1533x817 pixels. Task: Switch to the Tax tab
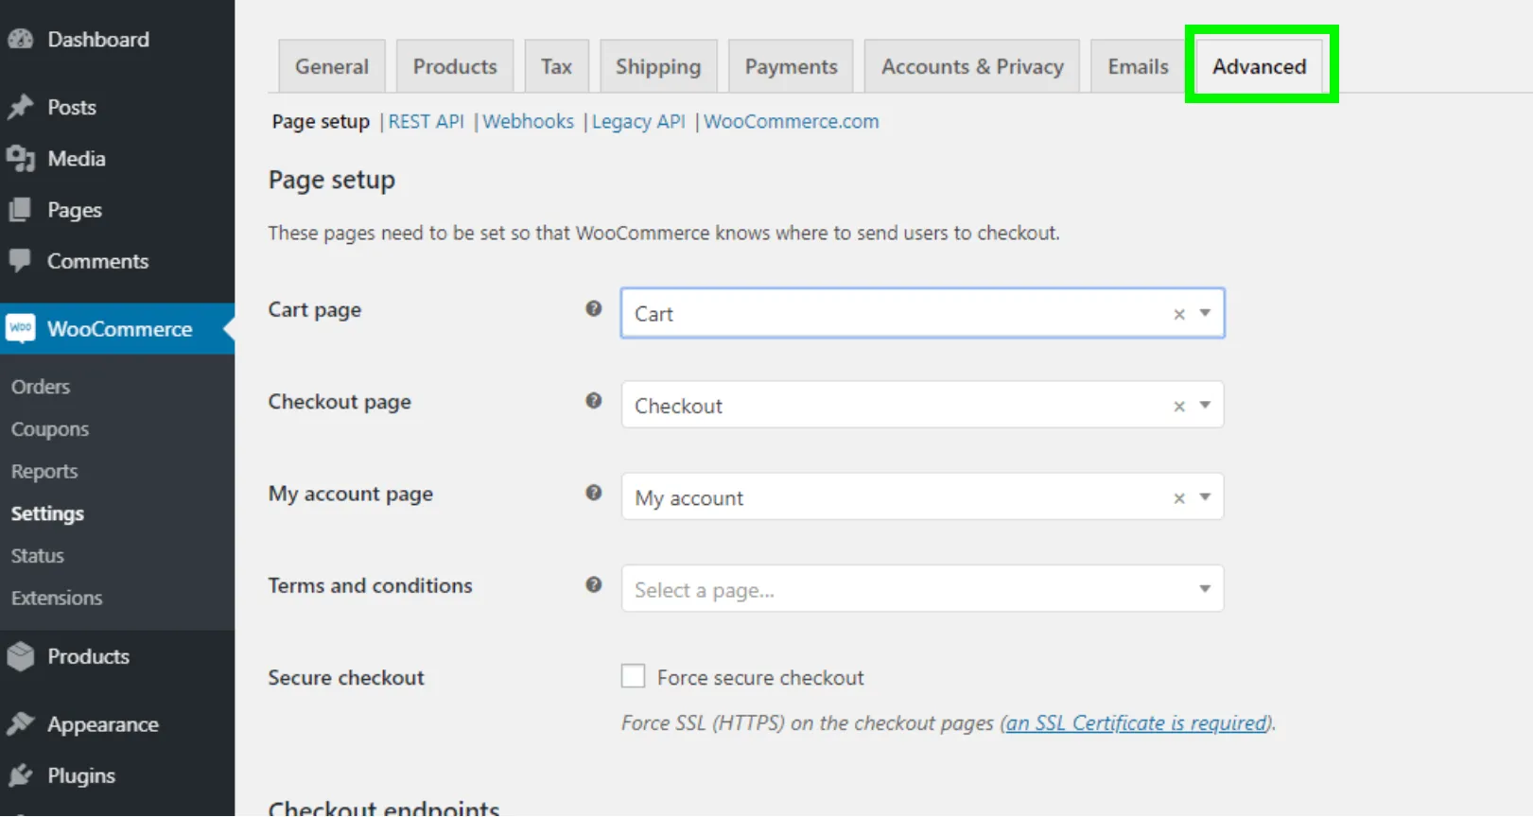pos(557,66)
